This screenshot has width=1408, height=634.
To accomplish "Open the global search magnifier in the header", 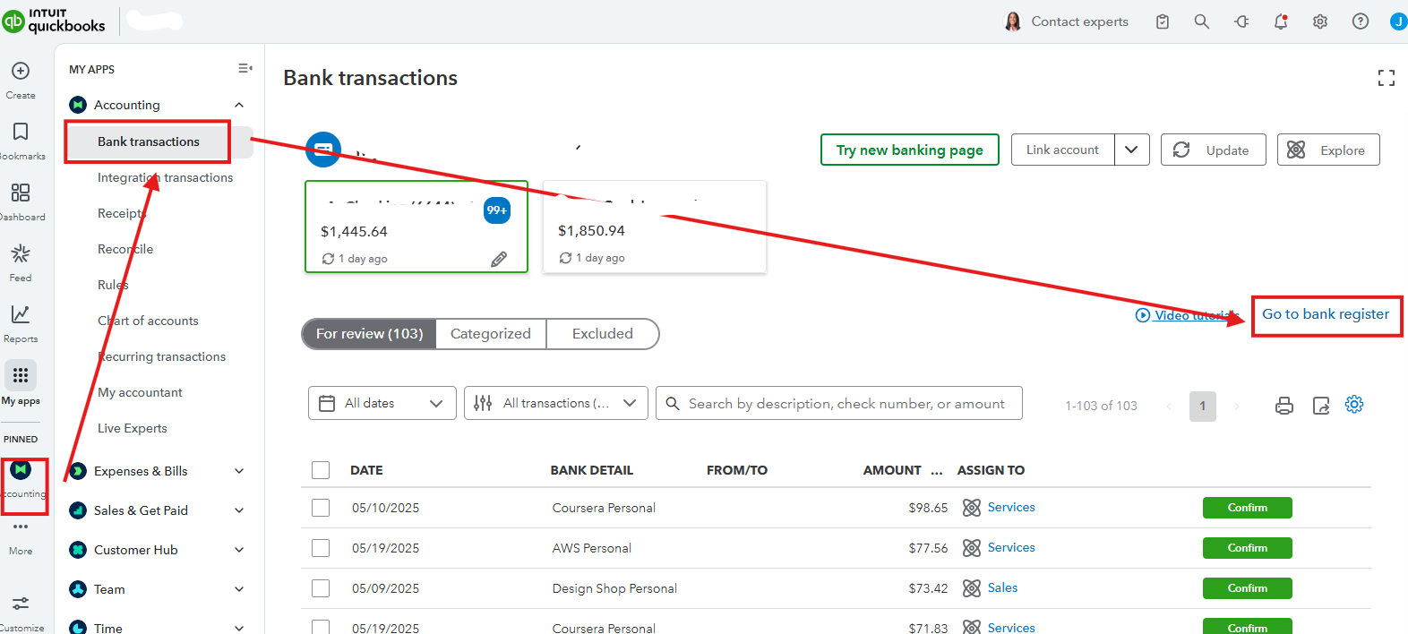I will [x=1202, y=21].
